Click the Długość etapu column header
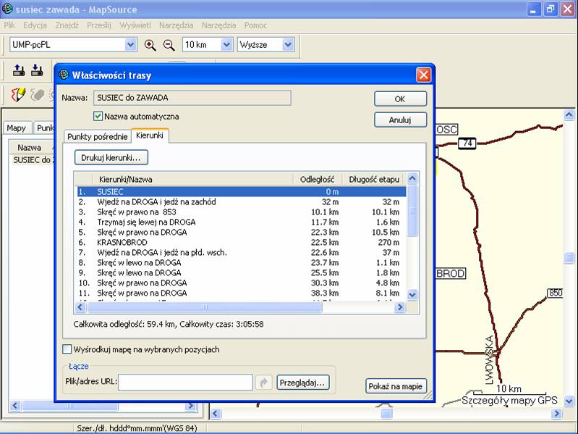 pos(373,180)
